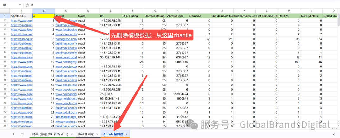Select row 18 header

point(5,94)
